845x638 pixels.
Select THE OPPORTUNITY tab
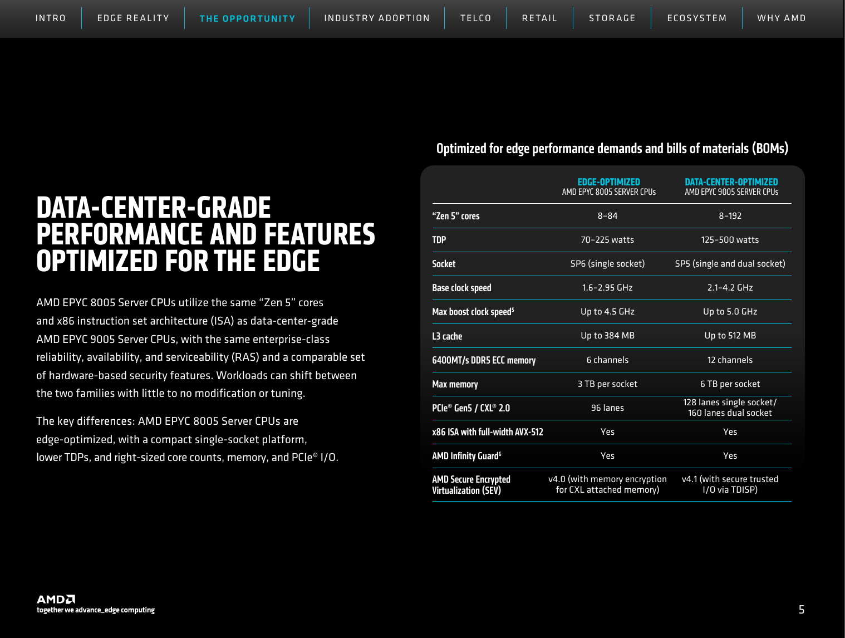(x=247, y=18)
